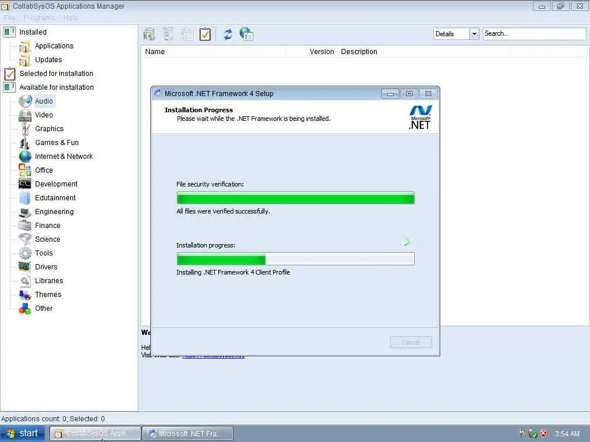Open the Help menu
590x442 pixels.
pos(70,18)
